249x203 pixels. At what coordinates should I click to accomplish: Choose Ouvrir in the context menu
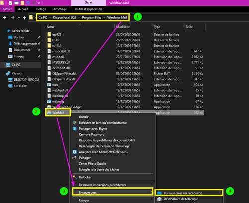pyautogui.click(x=84, y=117)
